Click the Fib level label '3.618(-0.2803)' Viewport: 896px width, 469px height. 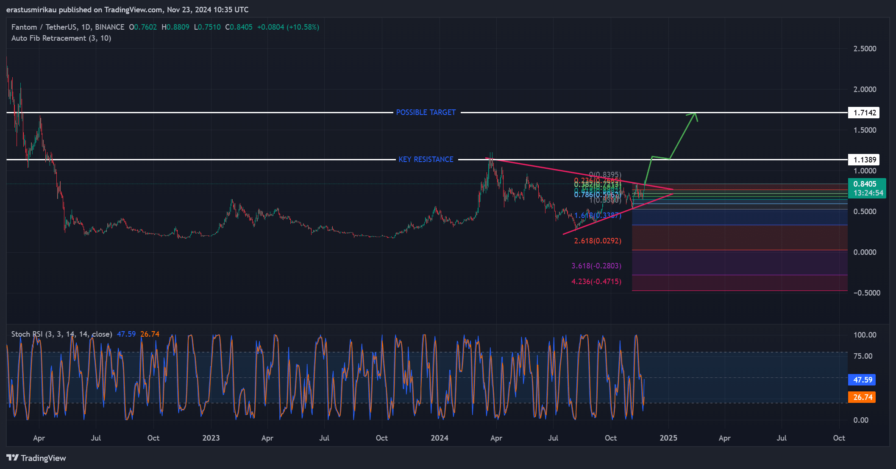click(596, 266)
